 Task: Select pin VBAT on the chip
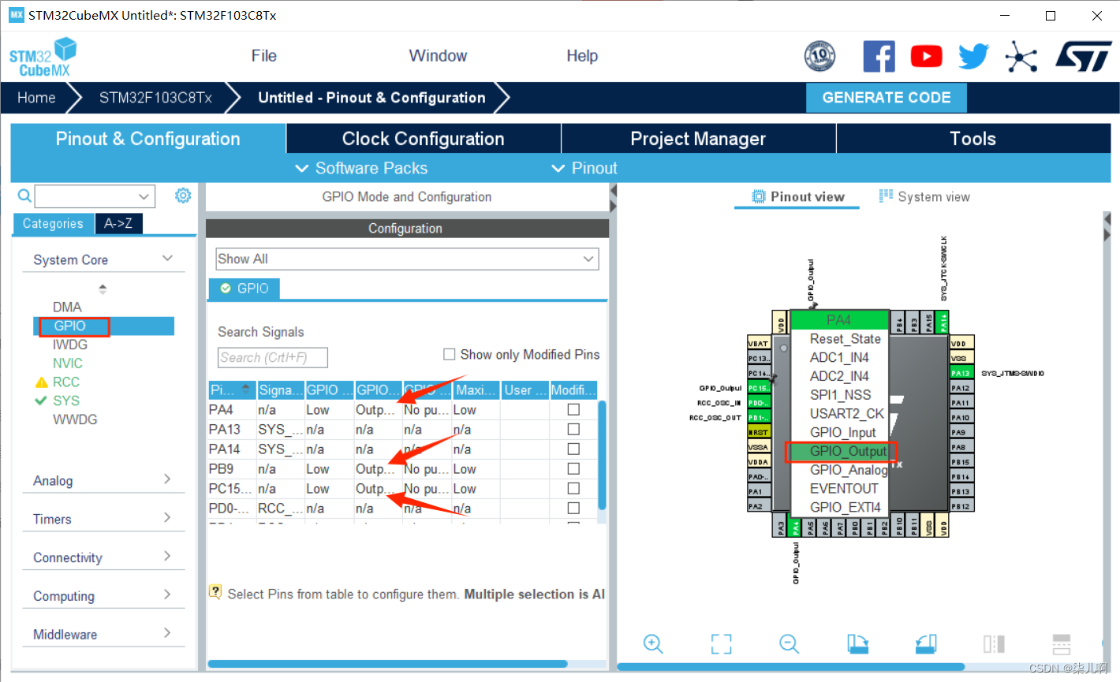coord(759,343)
